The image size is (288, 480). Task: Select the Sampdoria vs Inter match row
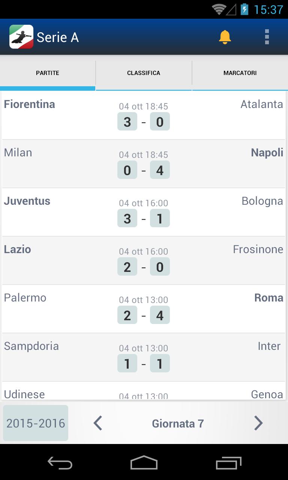144,357
